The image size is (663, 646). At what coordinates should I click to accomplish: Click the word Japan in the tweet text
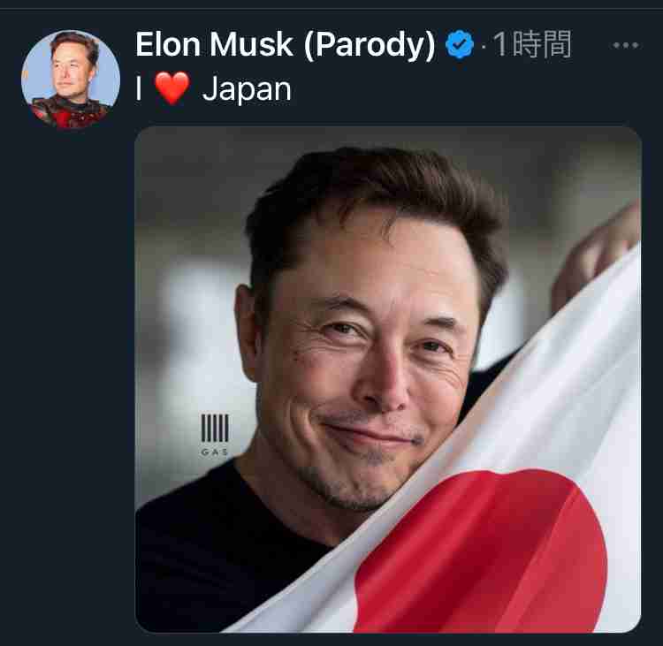(x=247, y=89)
